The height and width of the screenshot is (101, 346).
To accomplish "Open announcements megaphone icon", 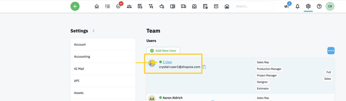I will tap(287, 7).
